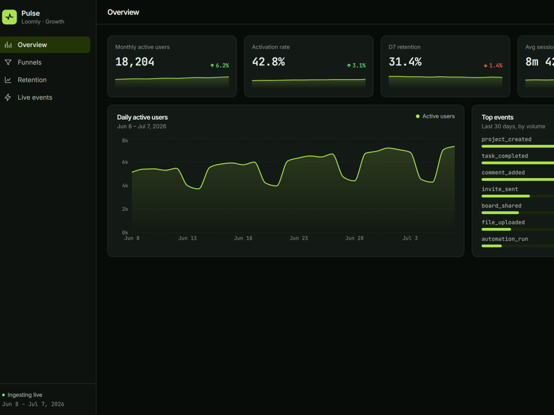Click the green Ingesting live status dot
554x415 pixels.
(3, 395)
